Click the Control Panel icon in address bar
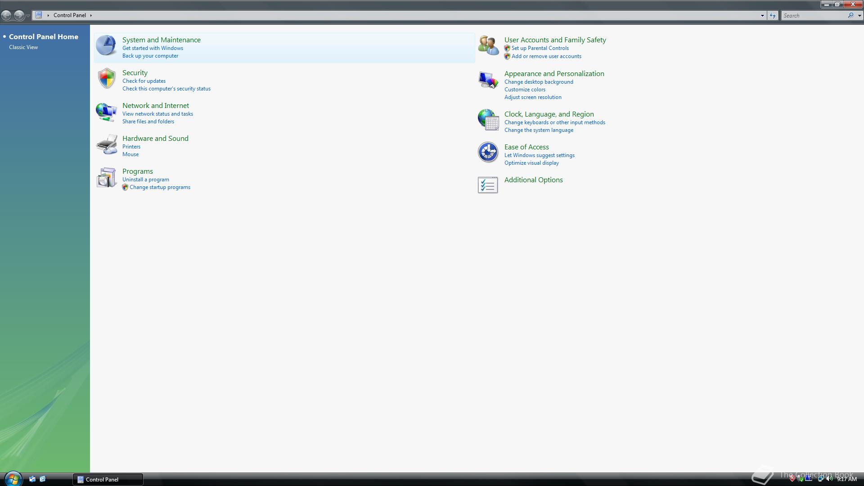 tap(39, 15)
